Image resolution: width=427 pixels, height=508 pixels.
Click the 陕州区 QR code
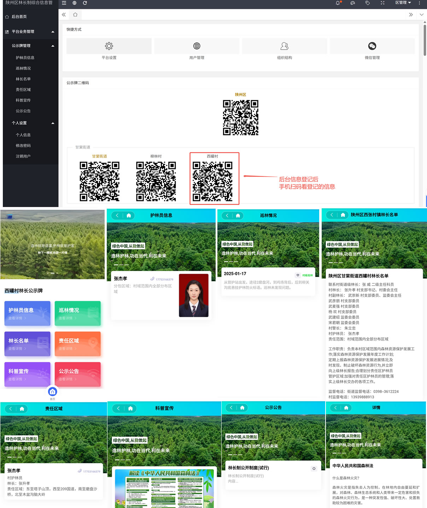pos(241,118)
